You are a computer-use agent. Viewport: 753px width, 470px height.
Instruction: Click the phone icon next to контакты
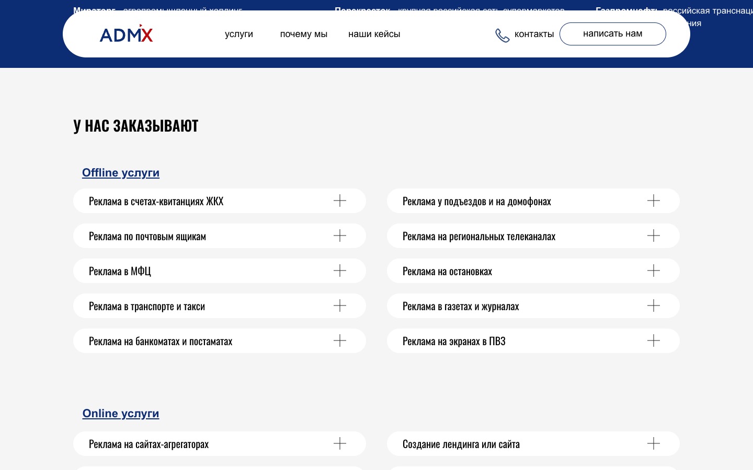click(x=502, y=35)
